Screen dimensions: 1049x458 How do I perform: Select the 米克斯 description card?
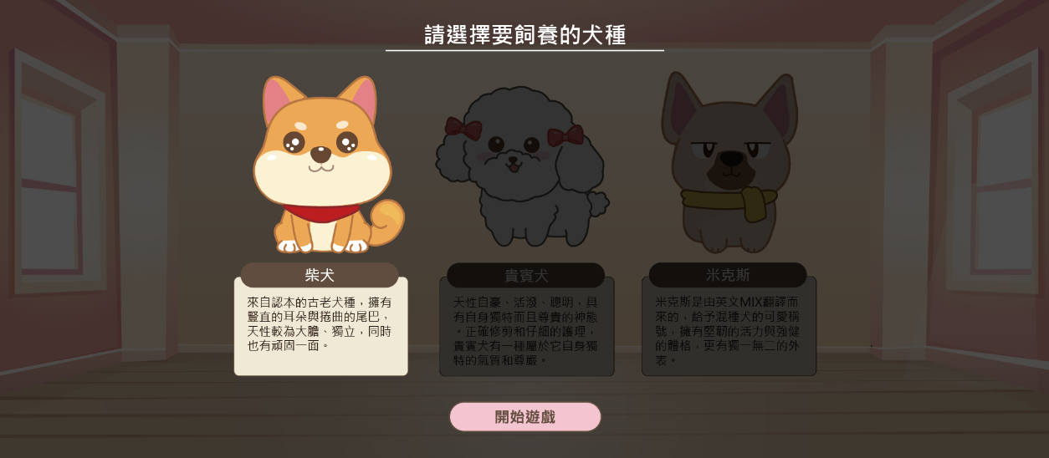(x=729, y=326)
